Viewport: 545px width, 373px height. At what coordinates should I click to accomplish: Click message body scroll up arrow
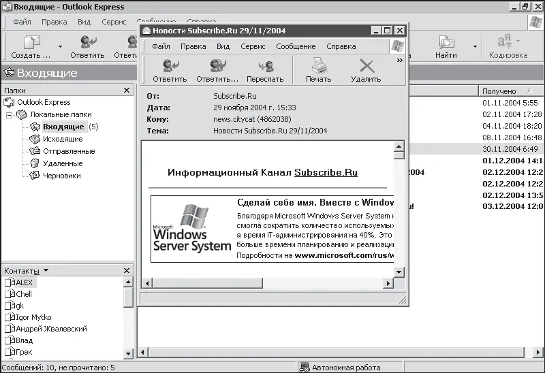click(x=399, y=146)
